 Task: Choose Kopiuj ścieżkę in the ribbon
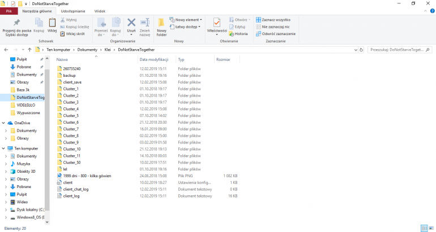coord(75,27)
